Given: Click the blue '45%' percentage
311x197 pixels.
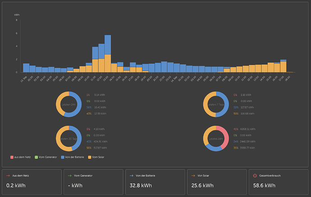Looking at the screenshot, I should (x=89, y=142).
